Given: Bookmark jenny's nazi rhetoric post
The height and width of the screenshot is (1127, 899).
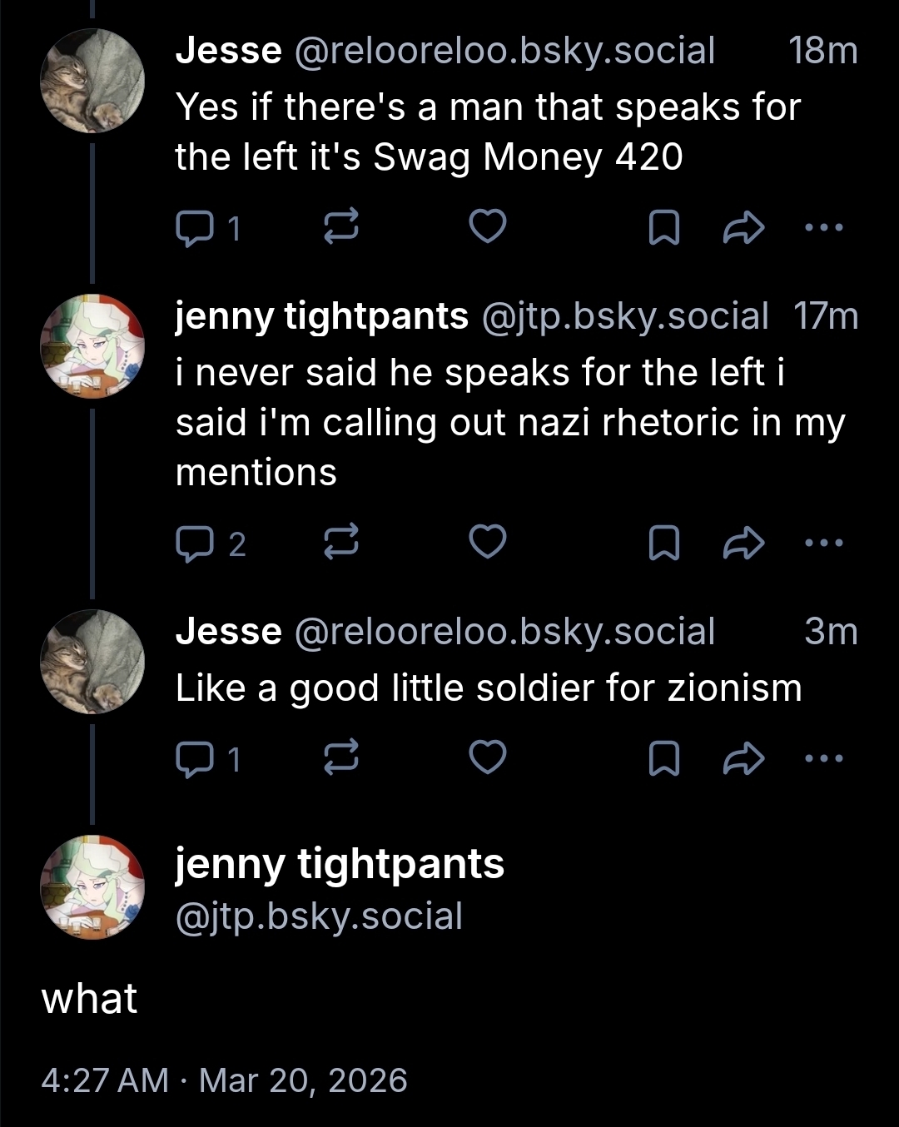Looking at the screenshot, I should 663,544.
